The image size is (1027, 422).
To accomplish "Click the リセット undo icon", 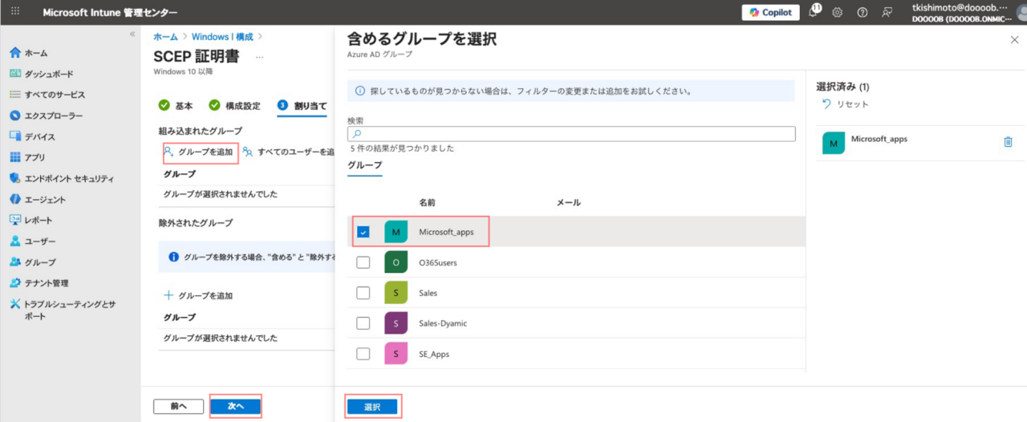I will (x=826, y=104).
